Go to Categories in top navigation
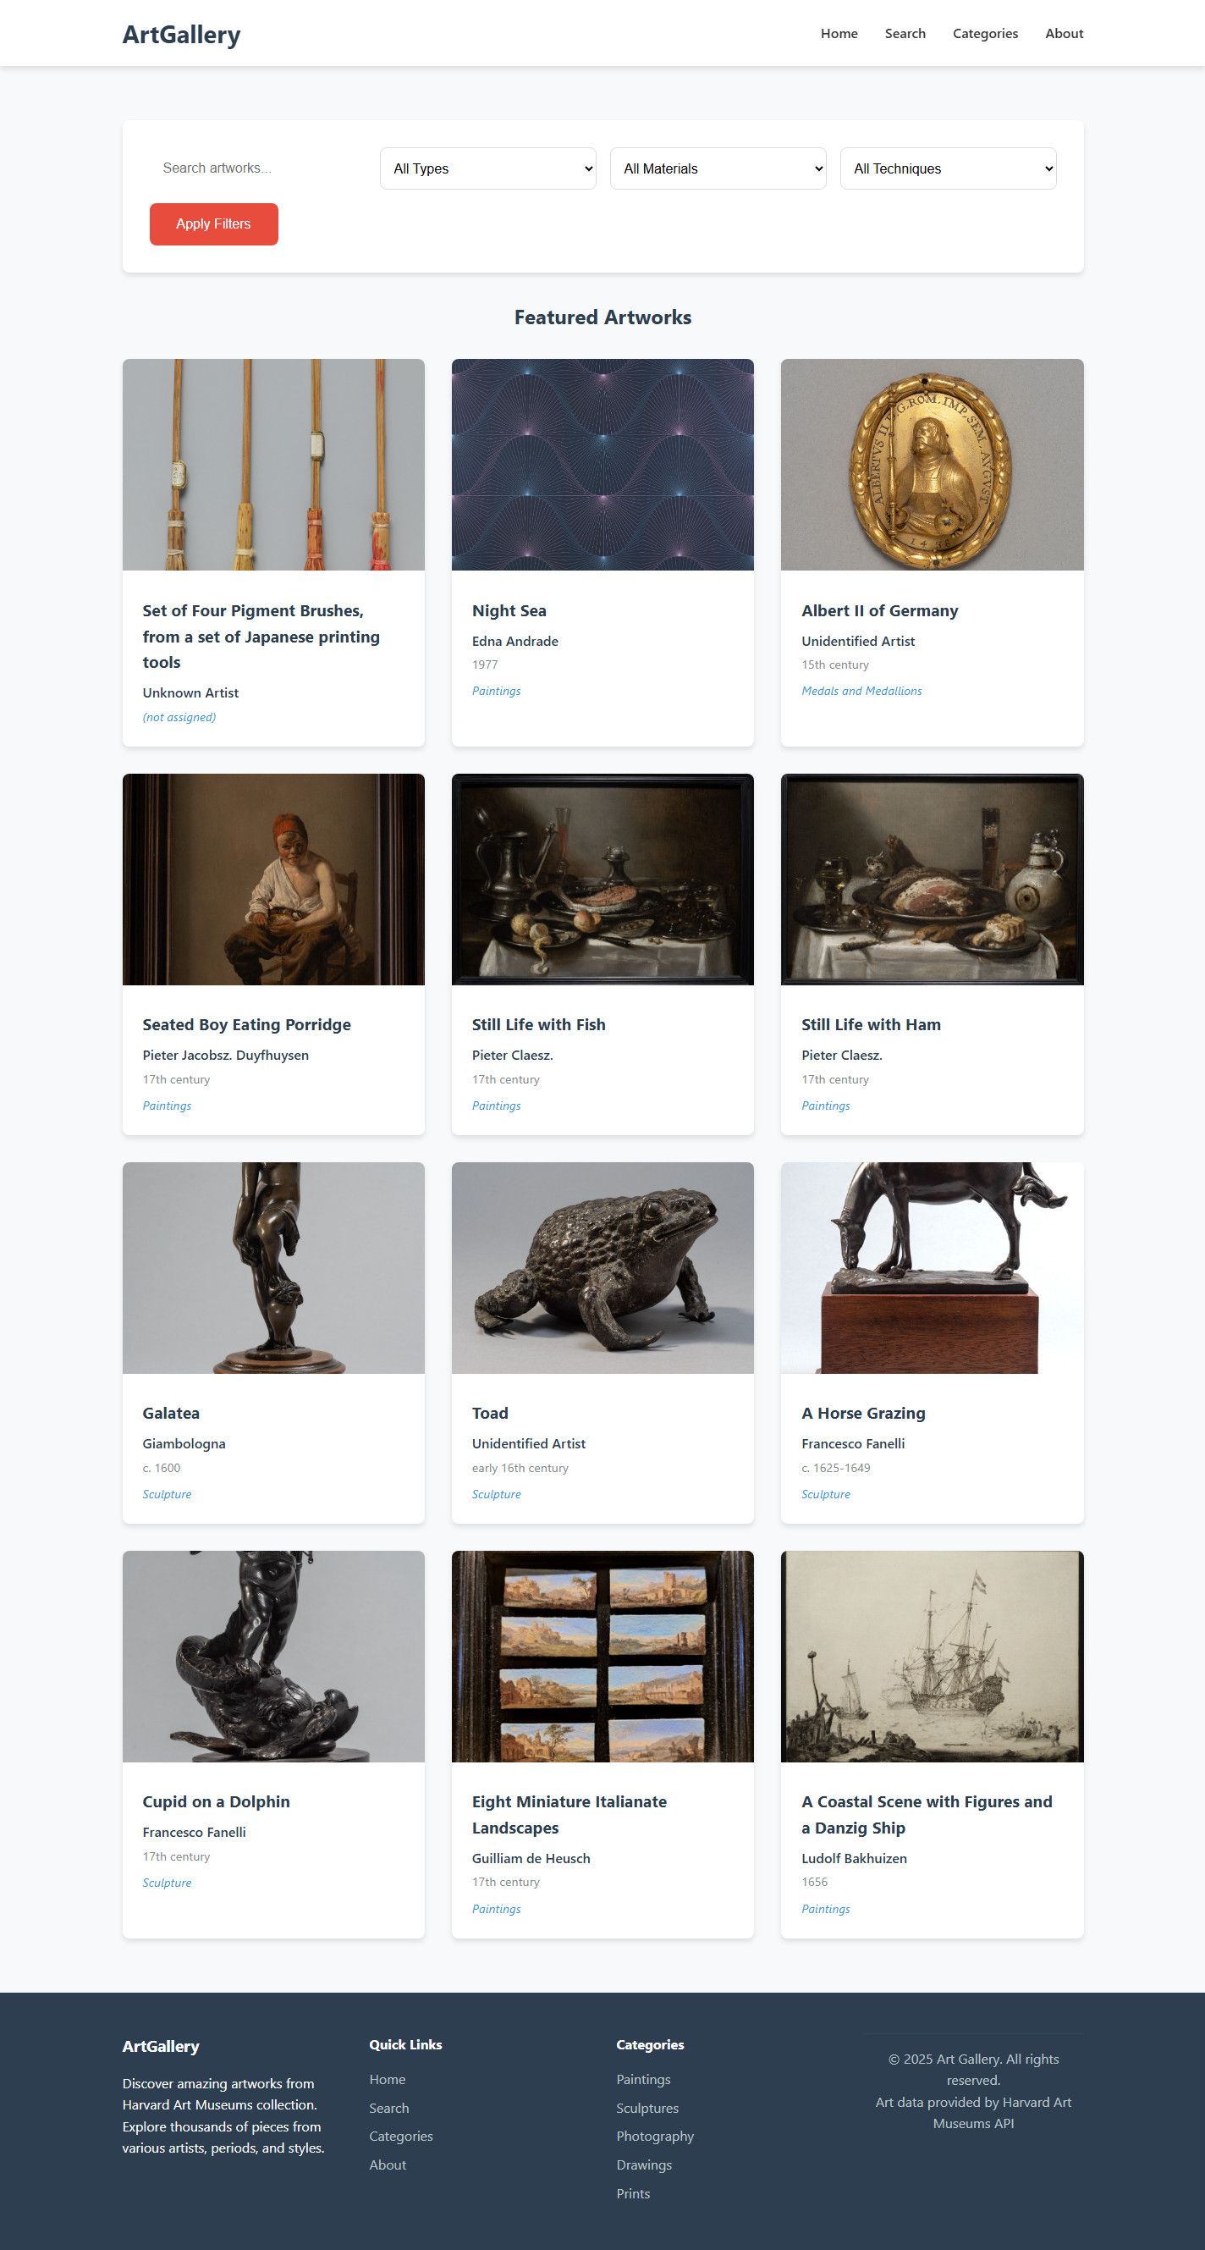 pyautogui.click(x=985, y=33)
